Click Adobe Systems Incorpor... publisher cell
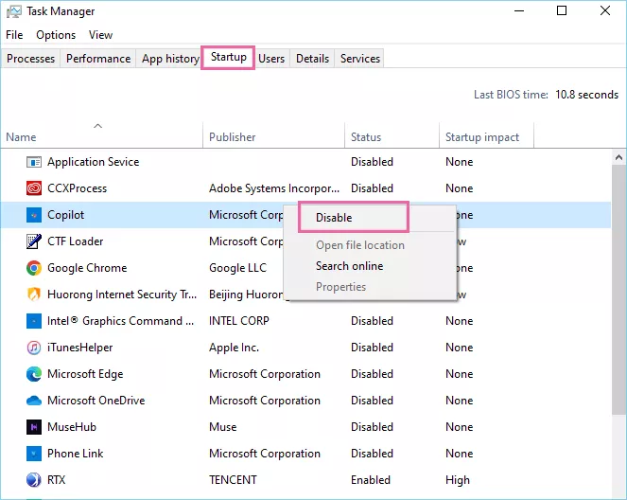The height and width of the screenshot is (500, 627). click(x=274, y=188)
